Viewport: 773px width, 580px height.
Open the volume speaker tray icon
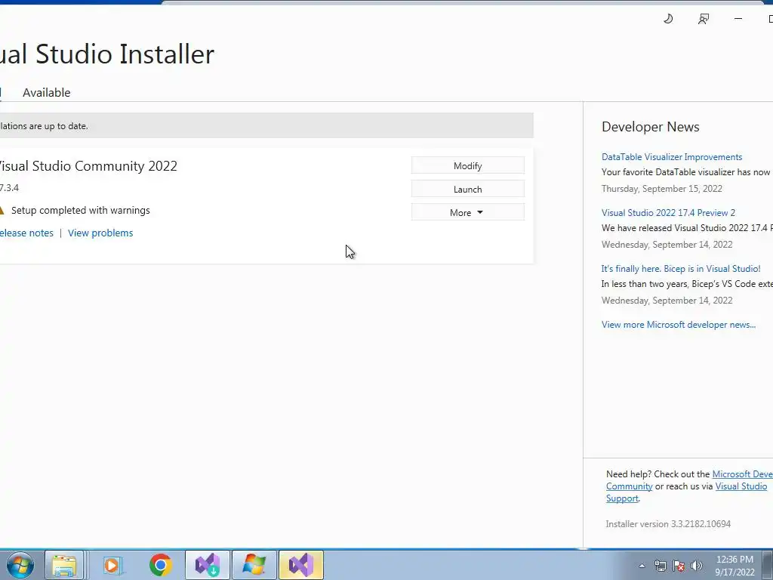tap(697, 566)
